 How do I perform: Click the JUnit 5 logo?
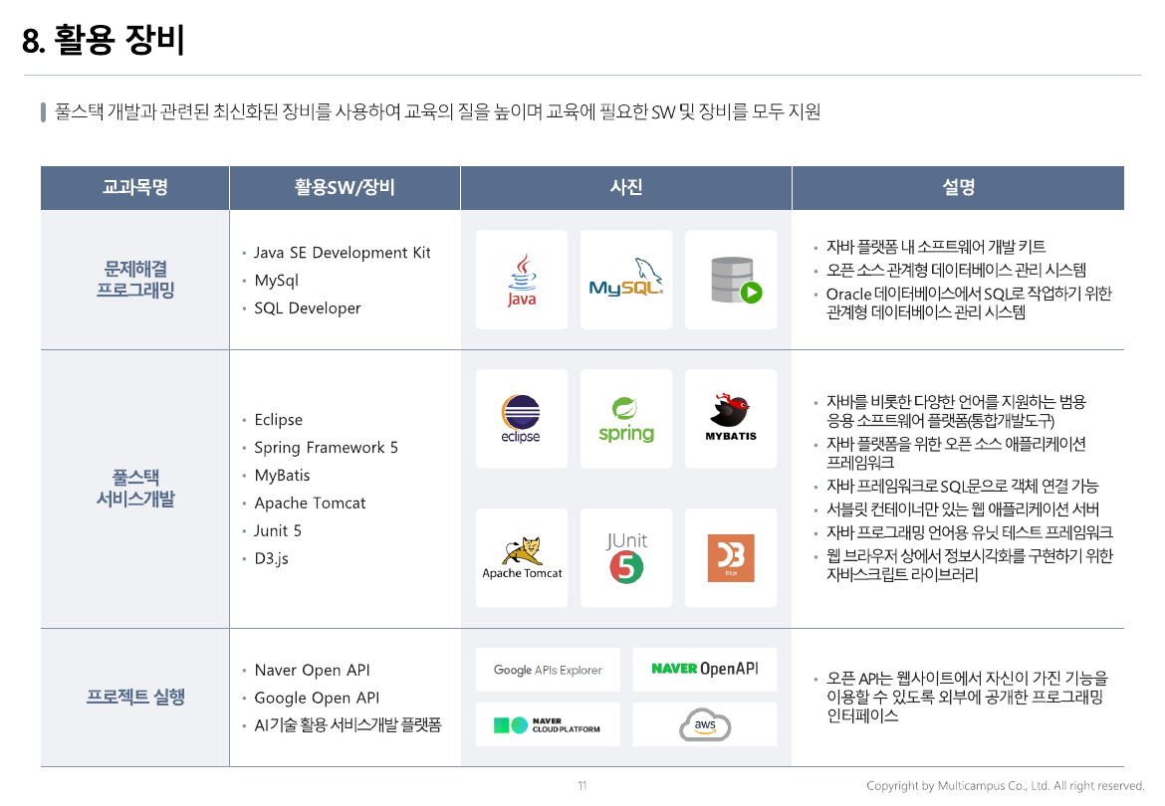pyautogui.click(x=626, y=558)
